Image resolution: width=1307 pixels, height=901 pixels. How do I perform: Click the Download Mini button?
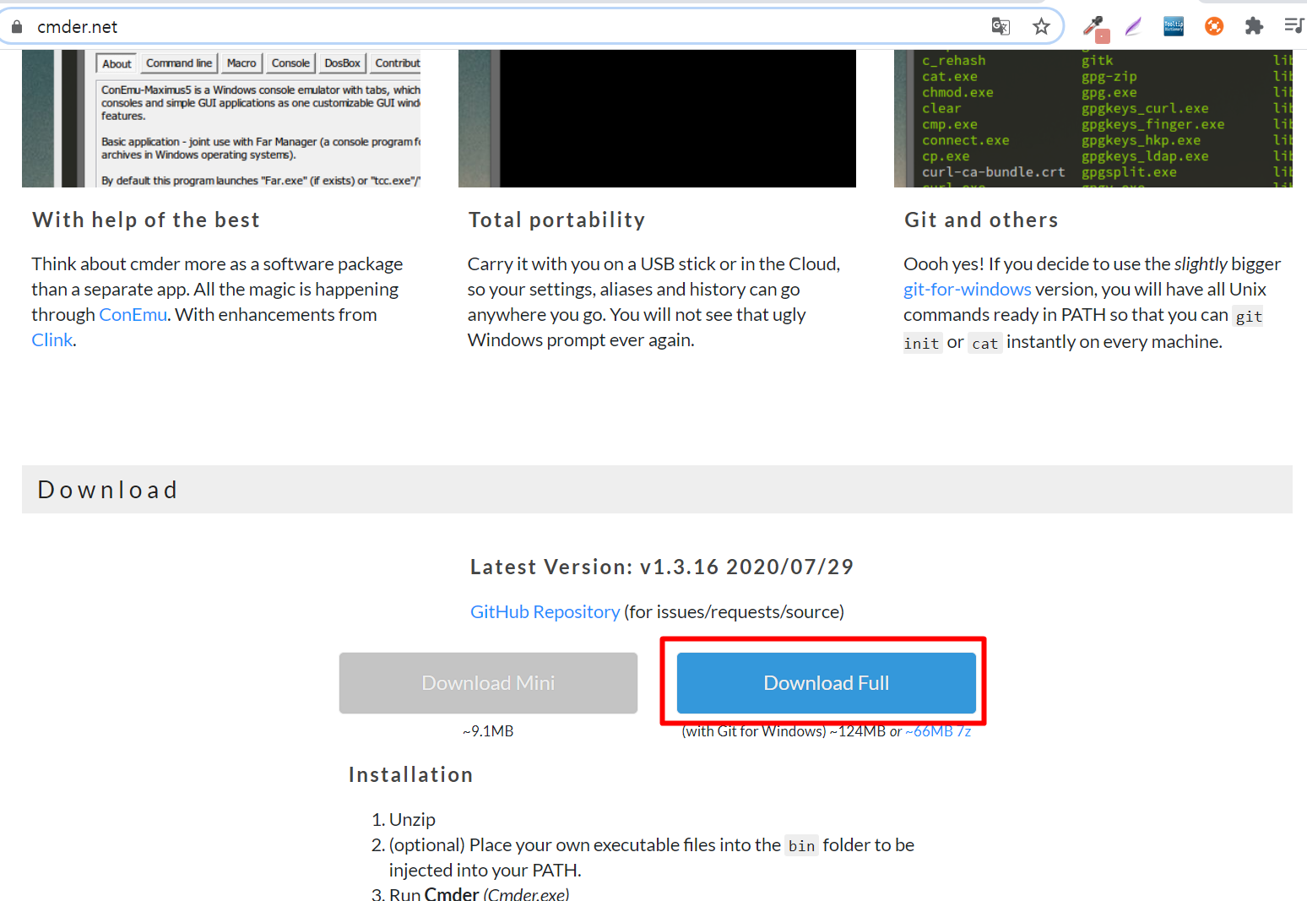tap(488, 683)
